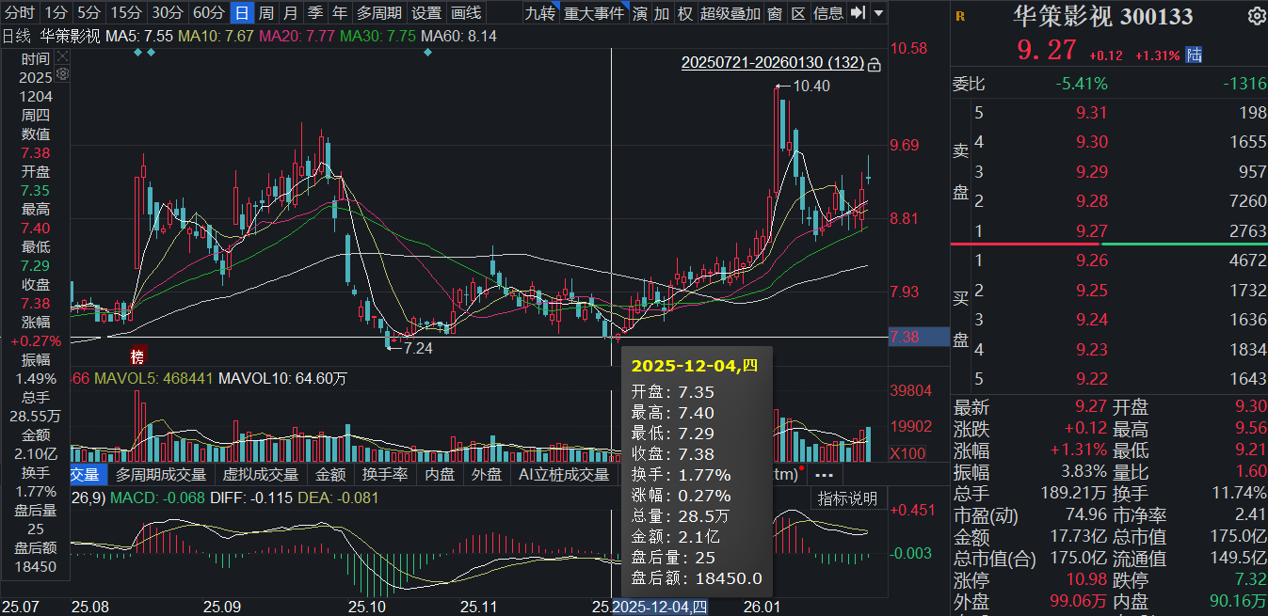Screen dimensions: 1268x616
Task: Click the red 榜 marker on chart
Action: click(138, 356)
